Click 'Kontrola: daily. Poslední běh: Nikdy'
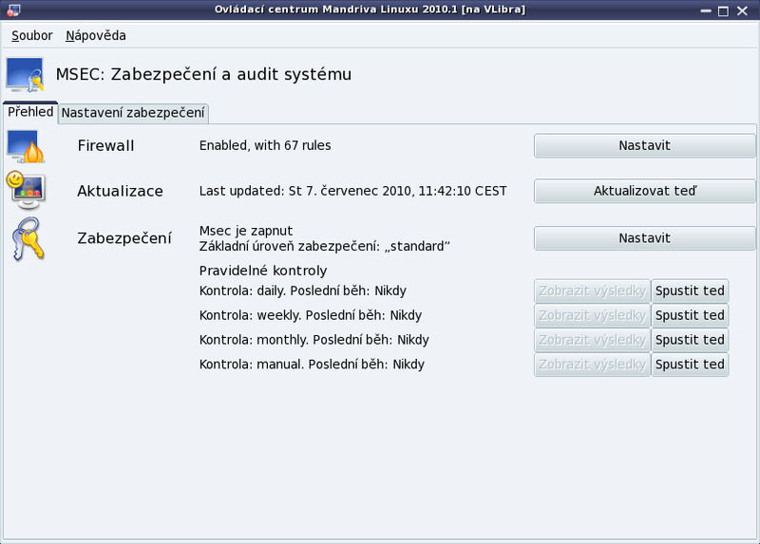This screenshot has height=544, width=760. pyautogui.click(x=303, y=291)
